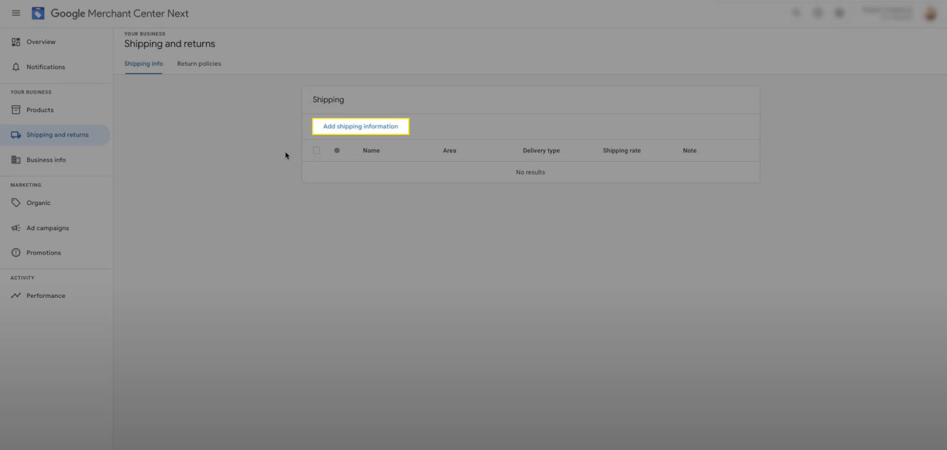This screenshot has height=450, width=947.
Task: Select Shipping and returns truck icon
Action: (x=16, y=135)
